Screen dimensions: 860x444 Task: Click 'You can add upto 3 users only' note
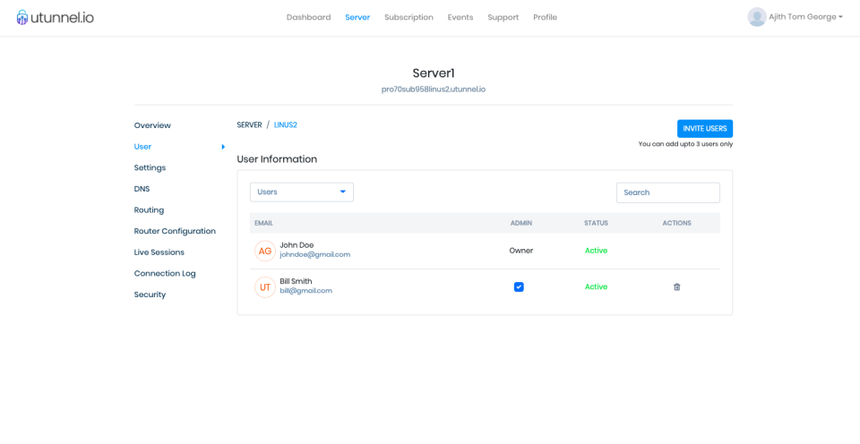tap(685, 144)
